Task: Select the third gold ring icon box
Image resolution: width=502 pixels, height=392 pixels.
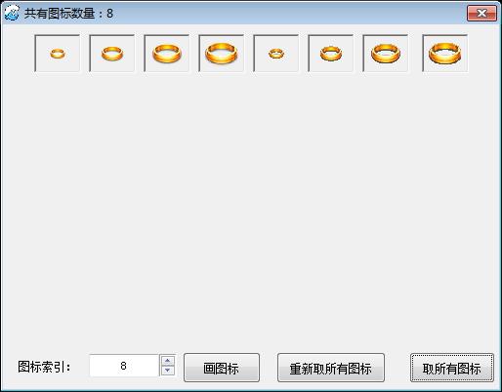Action: (167, 54)
